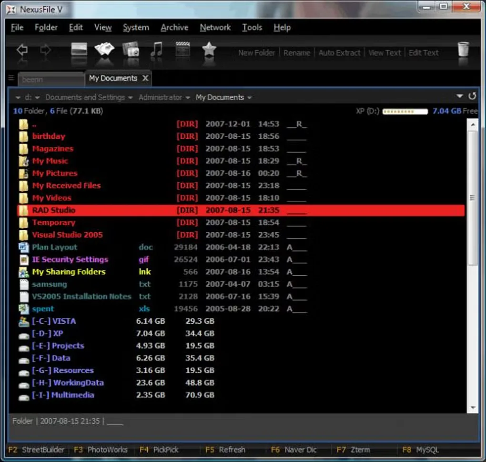Viewport: 486px width, 462px height.
Task: Click the XP D drive icon
Action: coord(23,336)
